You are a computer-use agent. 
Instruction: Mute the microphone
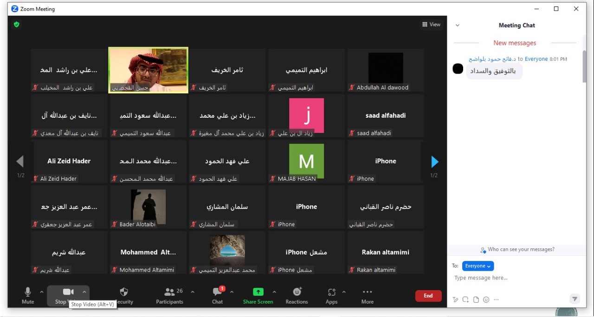(x=28, y=295)
